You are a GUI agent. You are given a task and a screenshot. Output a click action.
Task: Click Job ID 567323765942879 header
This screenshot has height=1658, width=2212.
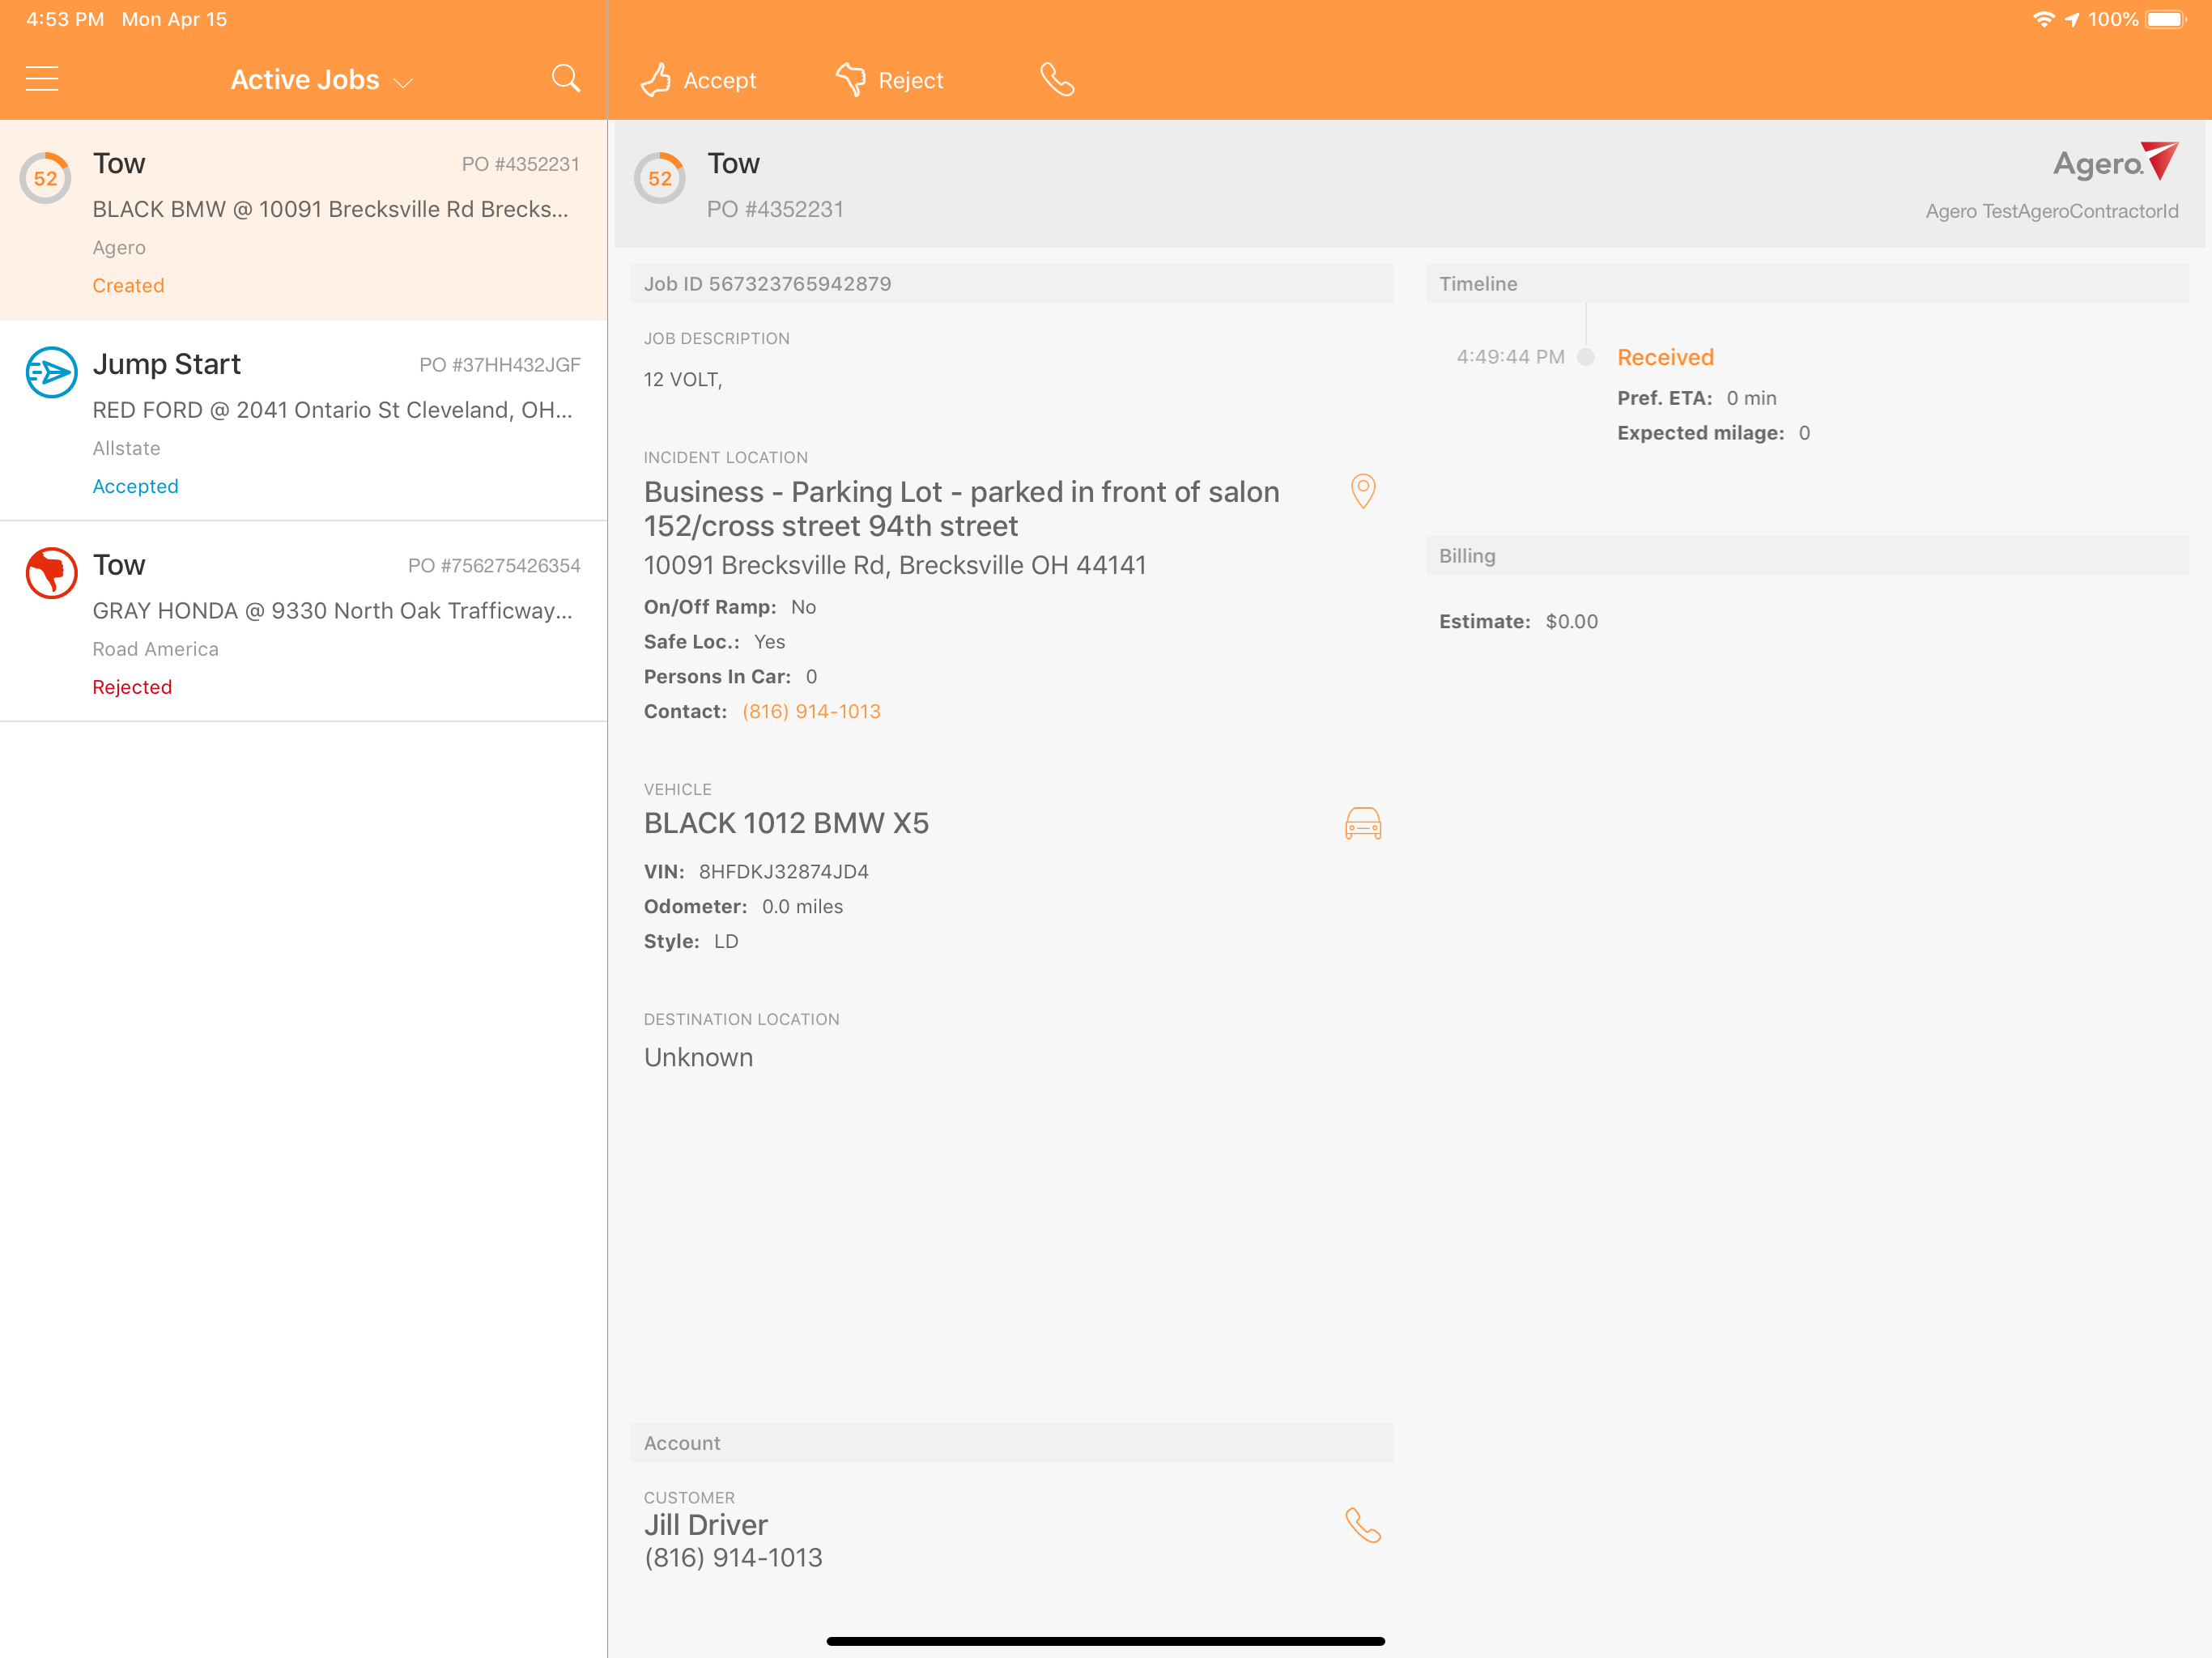1011,284
